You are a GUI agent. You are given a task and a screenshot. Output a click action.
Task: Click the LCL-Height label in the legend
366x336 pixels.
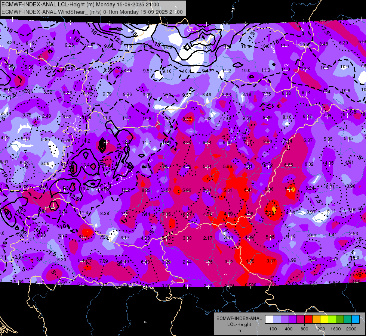(x=239, y=324)
